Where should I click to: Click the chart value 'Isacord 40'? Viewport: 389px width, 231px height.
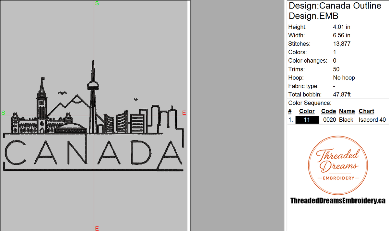click(x=372, y=120)
